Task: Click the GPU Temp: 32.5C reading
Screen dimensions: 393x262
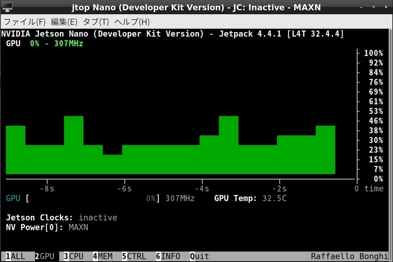Action: [x=251, y=198]
